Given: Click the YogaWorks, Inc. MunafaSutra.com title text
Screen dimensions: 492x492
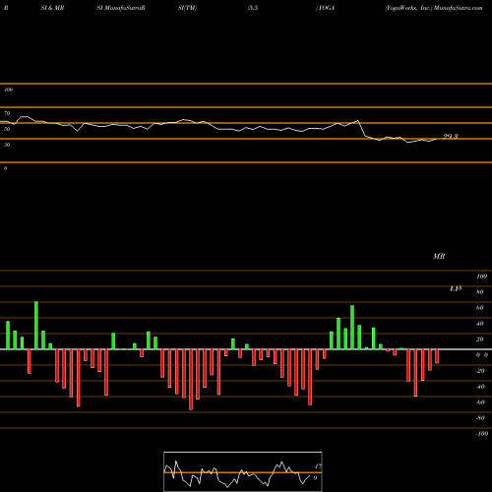Looking at the screenshot, I should pyautogui.click(x=434, y=8).
